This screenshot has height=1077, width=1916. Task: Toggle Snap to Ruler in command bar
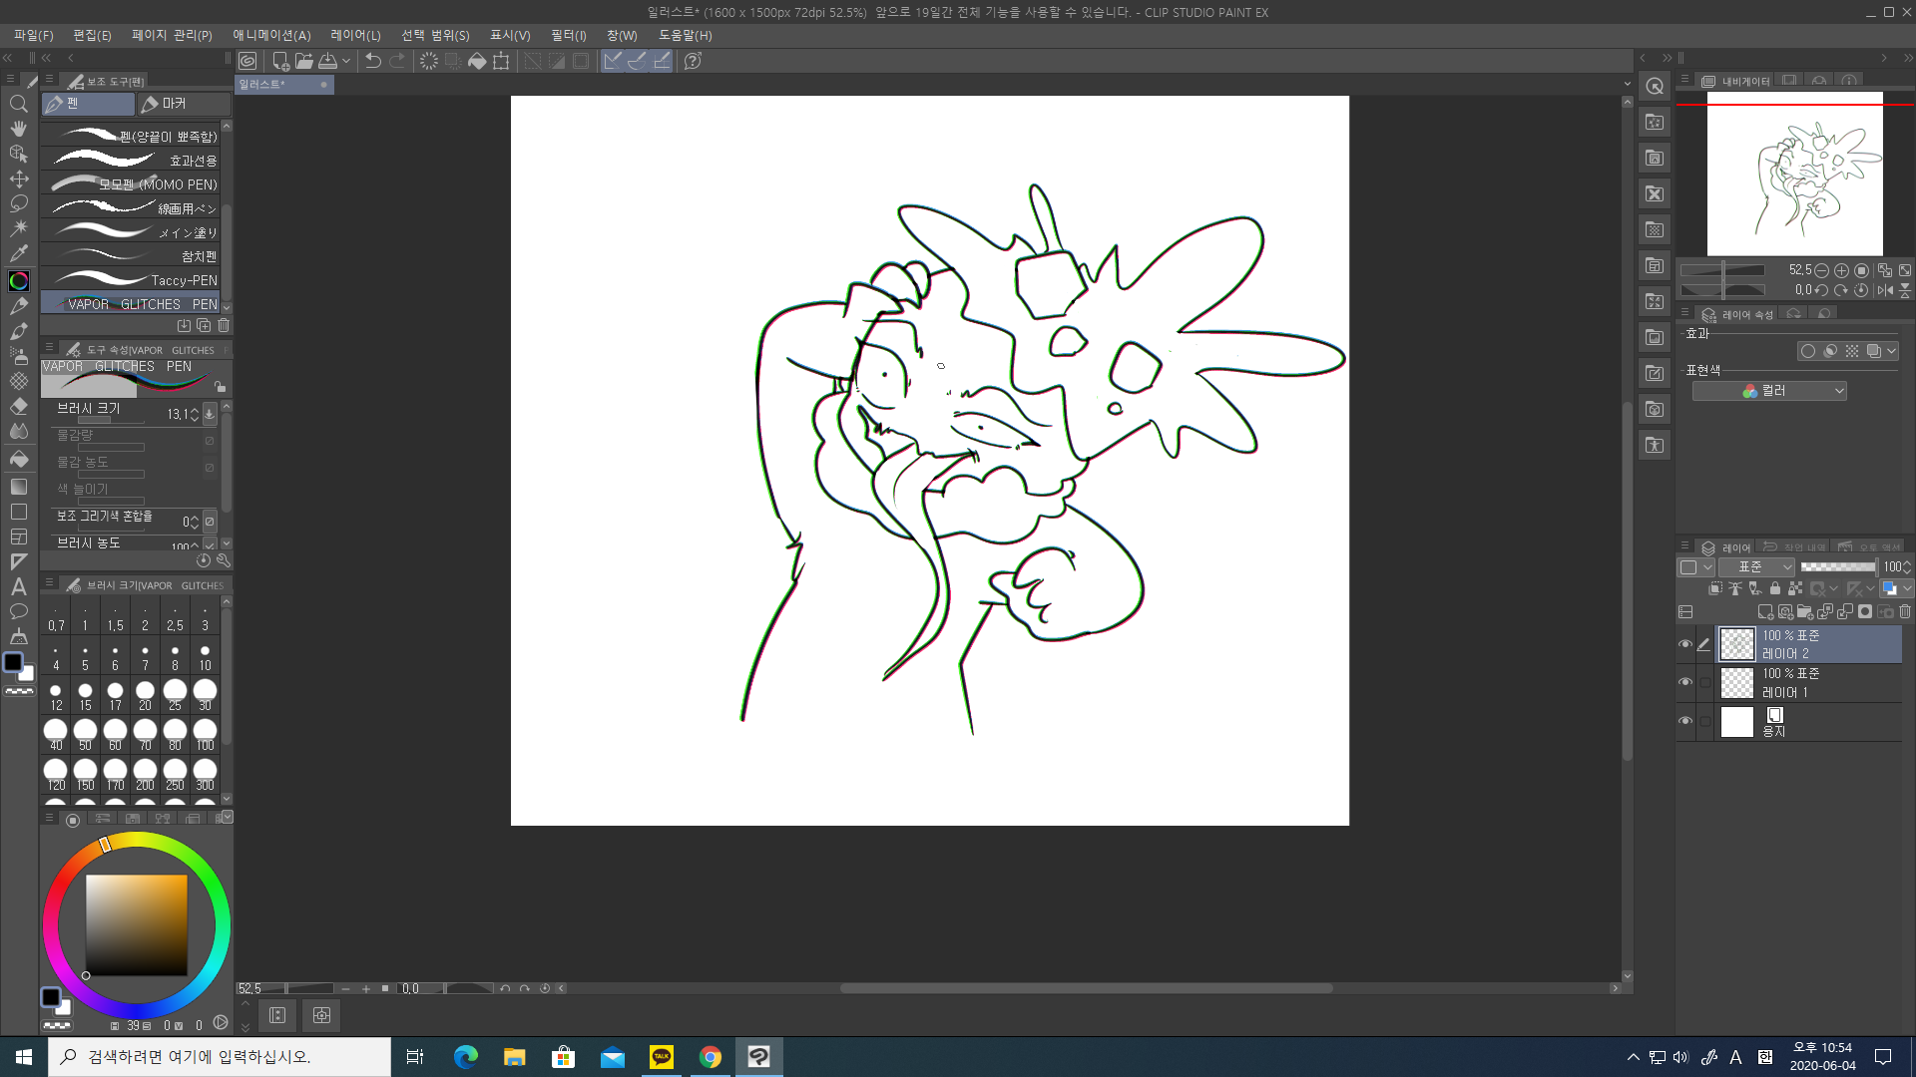[613, 61]
